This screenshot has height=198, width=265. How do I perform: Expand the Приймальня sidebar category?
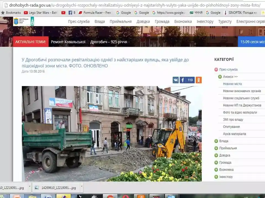click(x=216, y=148)
